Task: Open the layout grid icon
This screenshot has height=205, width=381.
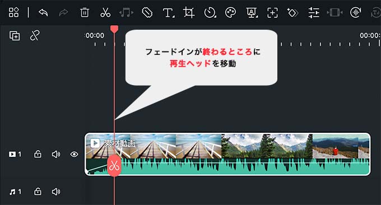Action: 13,12
